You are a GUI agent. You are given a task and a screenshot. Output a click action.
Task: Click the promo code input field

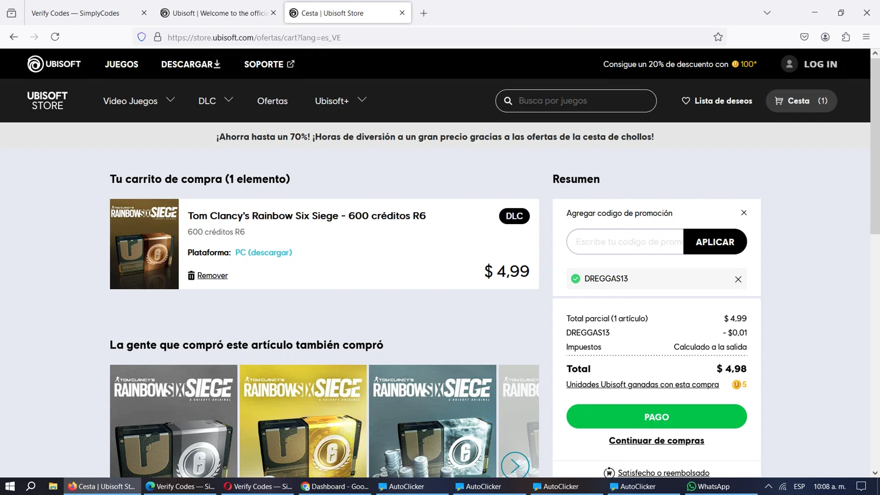click(x=625, y=242)
